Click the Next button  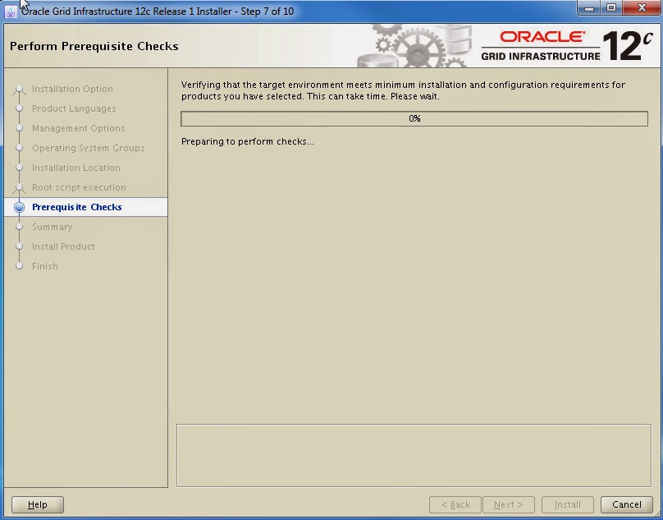coord(509,504)
